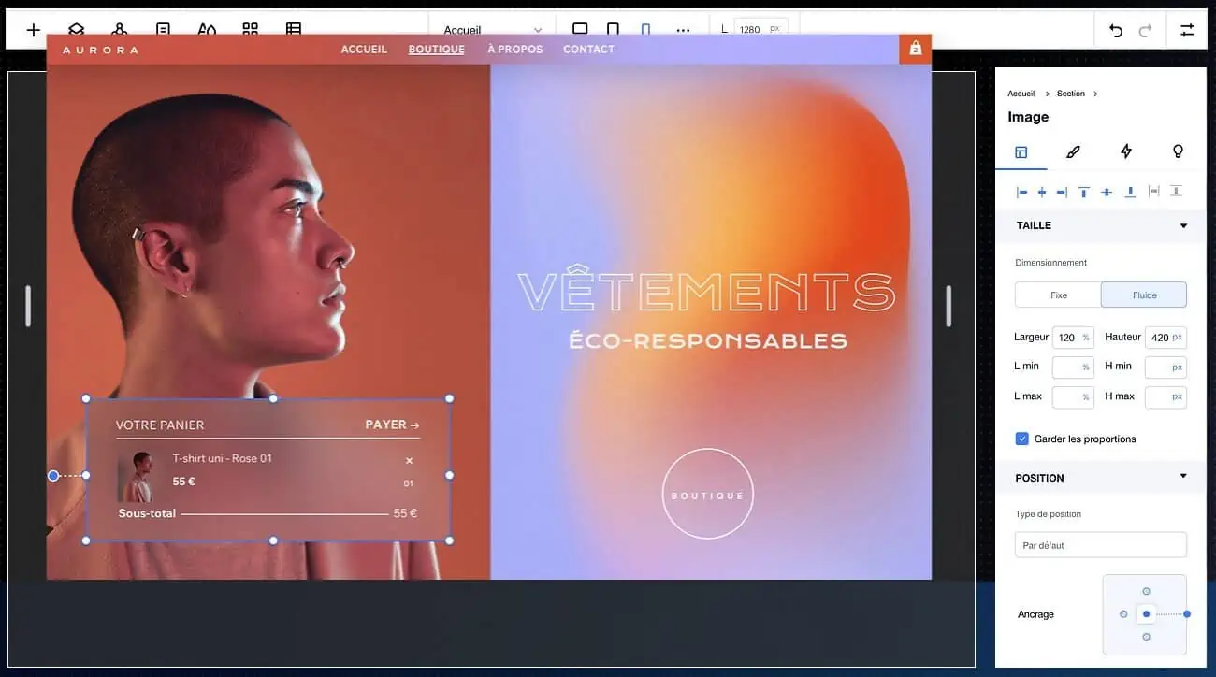Distribute elements vertically
This screenshot has width=1216, height=677.
click(x=1176, y=191)
